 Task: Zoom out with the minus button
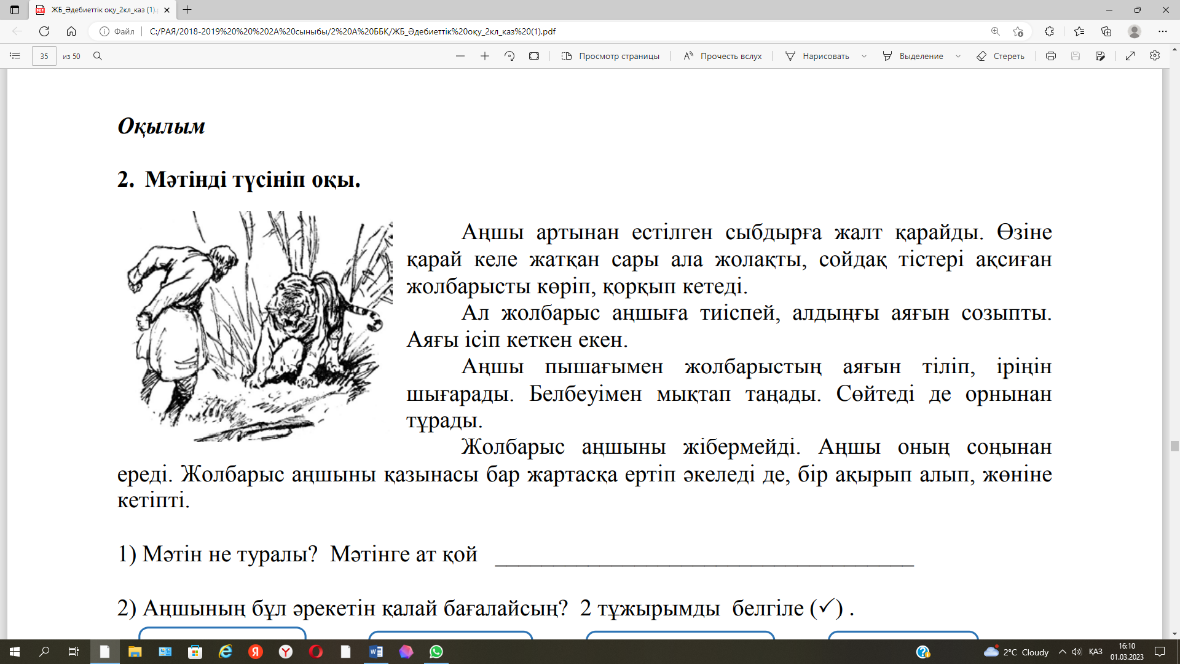460,56
